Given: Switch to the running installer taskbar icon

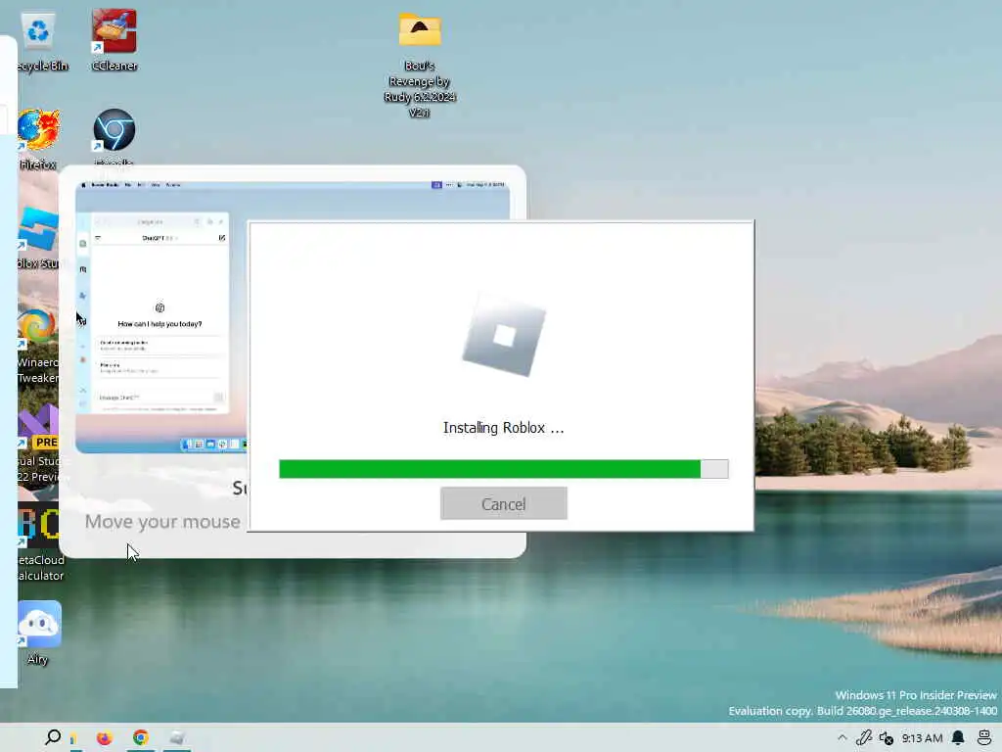Looking at the screenshot, I should (177, 738).
